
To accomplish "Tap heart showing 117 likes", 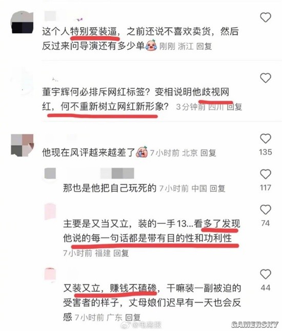I will tap(266, 174).
